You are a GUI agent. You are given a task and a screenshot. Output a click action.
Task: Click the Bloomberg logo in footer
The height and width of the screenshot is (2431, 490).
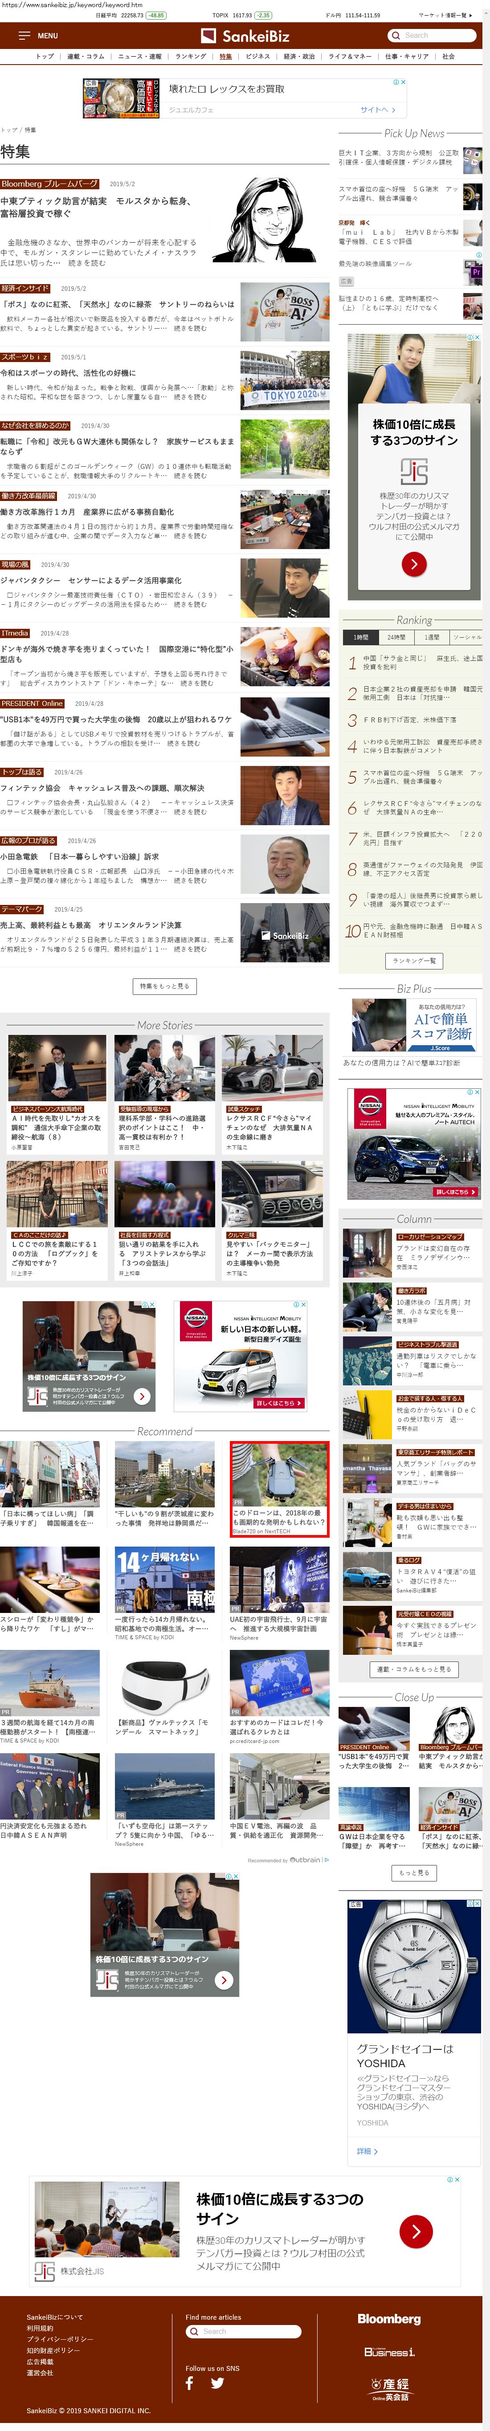(389, 2319)
